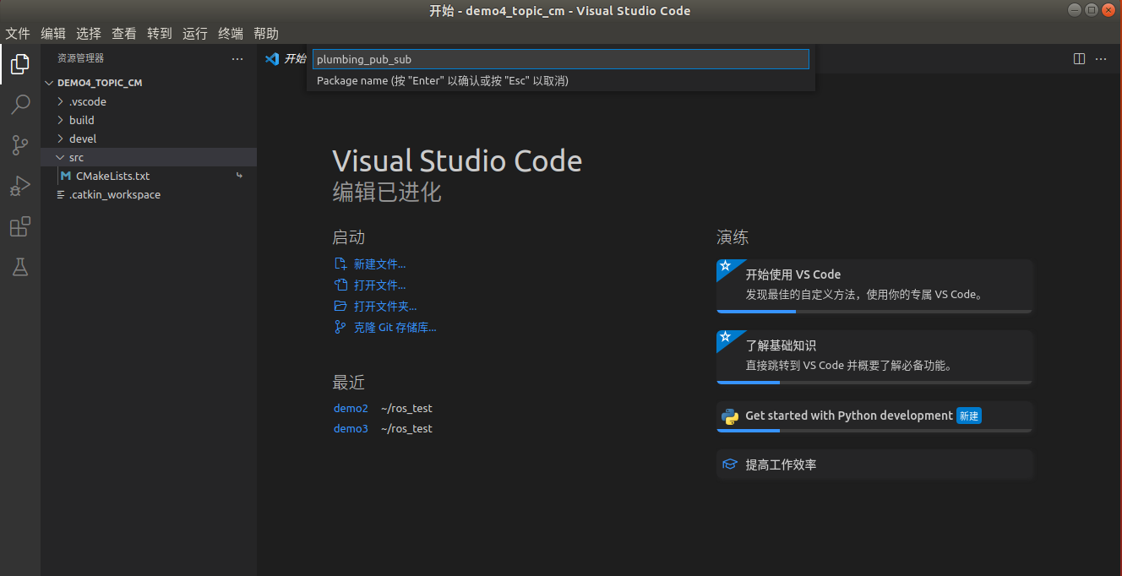This screenshot has width=1122, height=576.
Task: Open the 运行 menu
Action: tap(195, 34)
